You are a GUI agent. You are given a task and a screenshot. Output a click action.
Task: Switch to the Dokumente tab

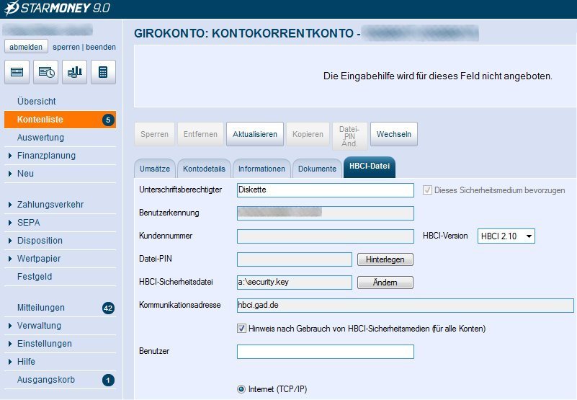point(317,169)
